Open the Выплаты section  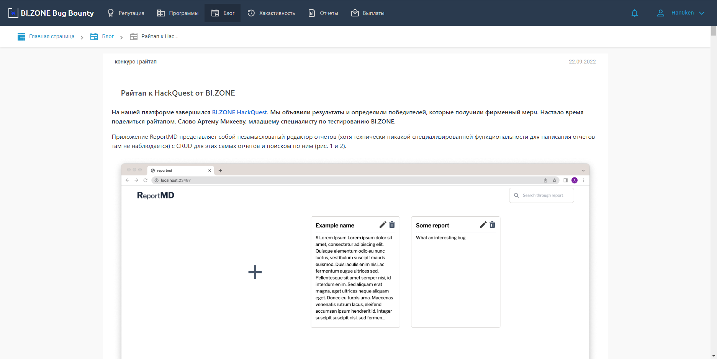tap(368, 13)
